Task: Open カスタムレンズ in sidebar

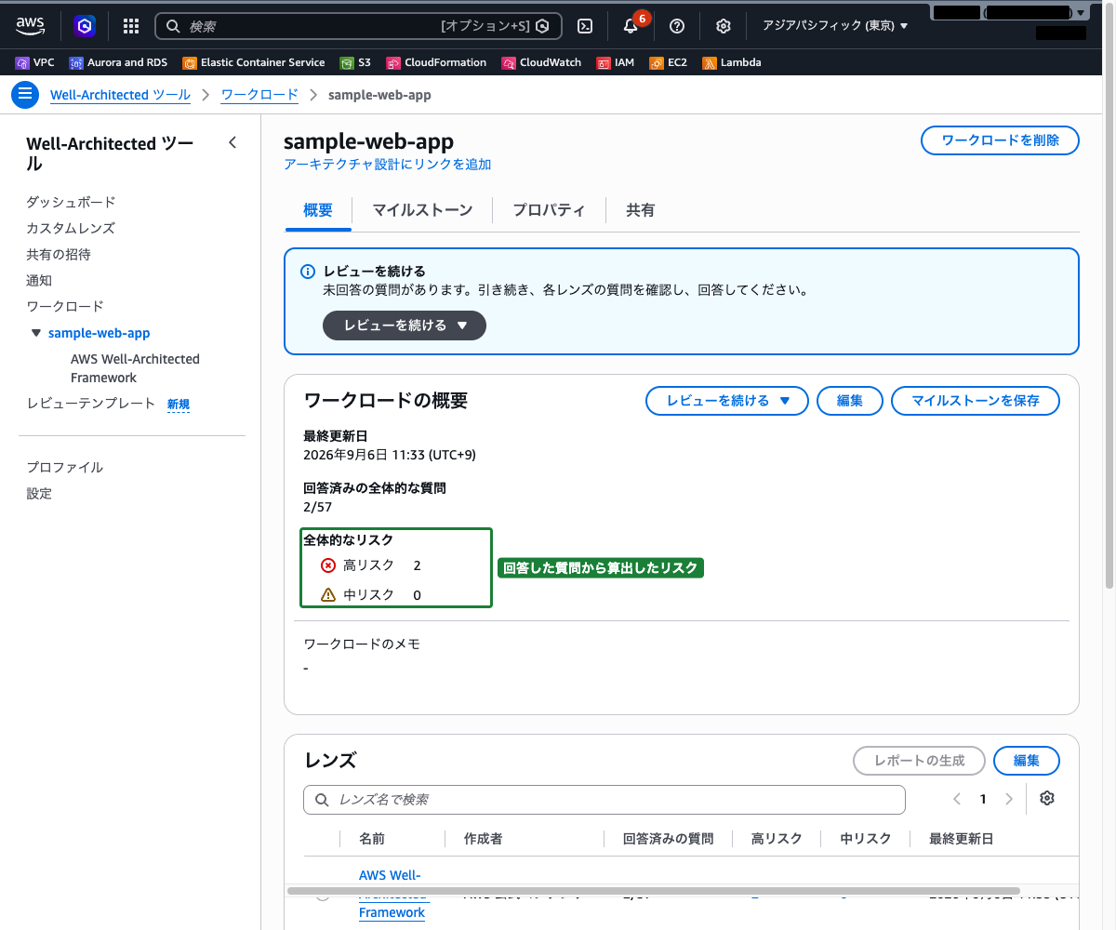Action: [x=71, y=228]
